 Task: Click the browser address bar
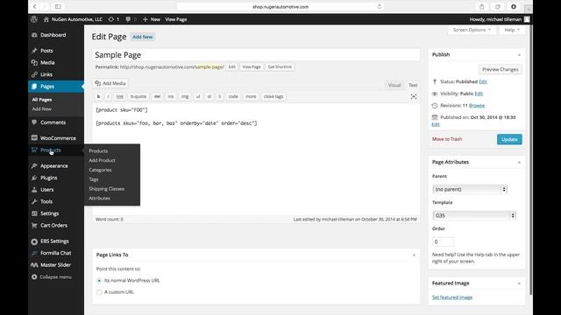(x=280, y=6)
